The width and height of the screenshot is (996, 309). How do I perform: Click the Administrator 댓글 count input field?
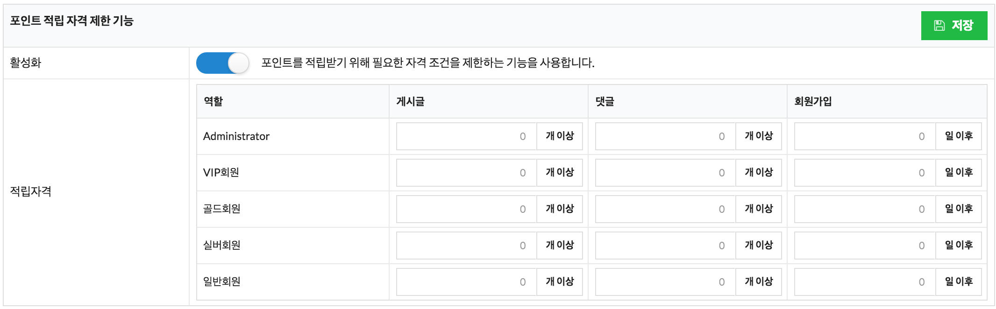[665, 136]
